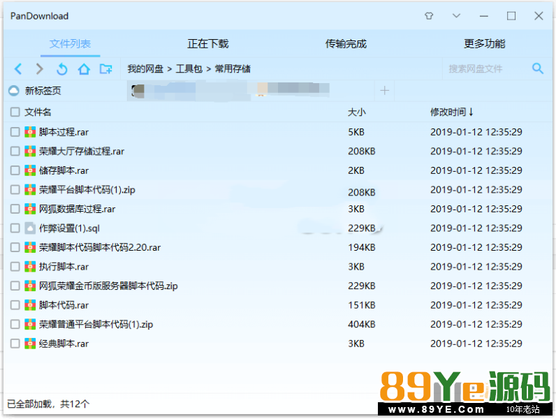
Task: Minimize the PanDownload window
Action: [x=483, y=16]
